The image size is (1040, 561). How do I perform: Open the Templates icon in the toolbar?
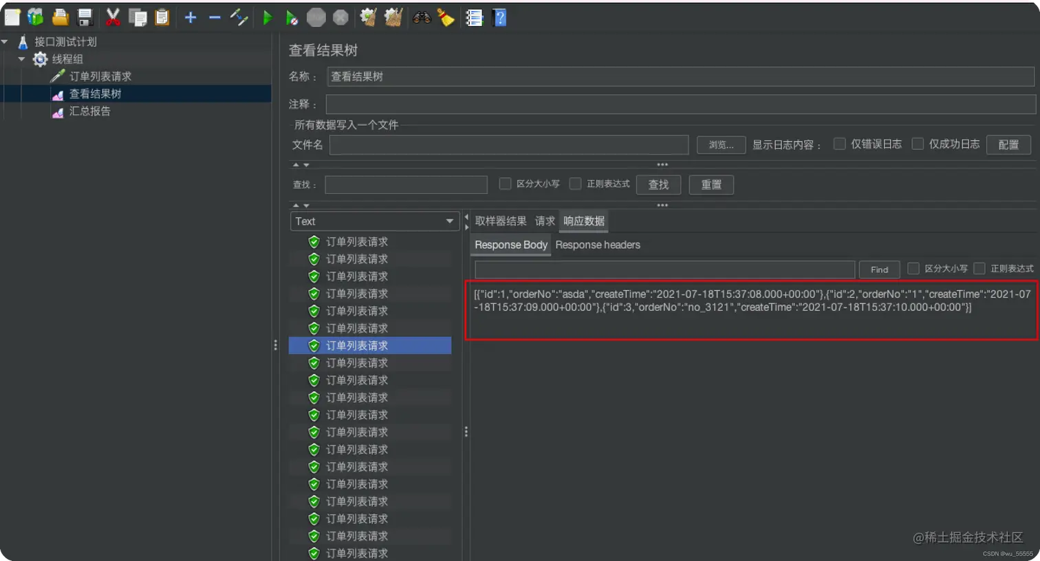tap(36, 17)
